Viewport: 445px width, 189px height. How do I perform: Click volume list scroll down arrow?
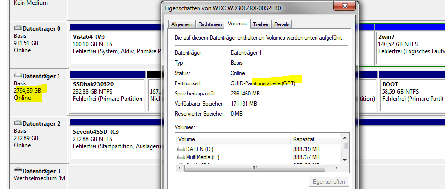coord(345,160)
